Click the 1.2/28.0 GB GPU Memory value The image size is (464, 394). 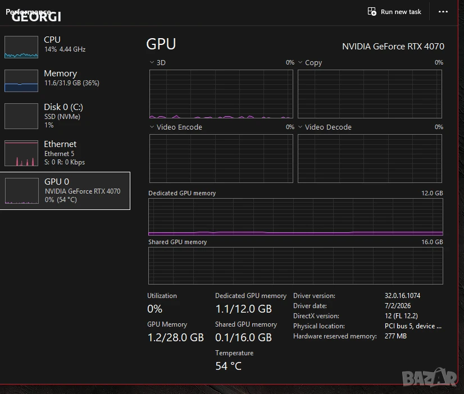pos(175,337)
